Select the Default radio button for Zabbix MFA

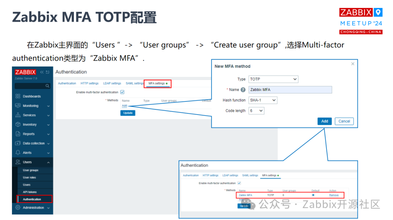click(313, 195)
